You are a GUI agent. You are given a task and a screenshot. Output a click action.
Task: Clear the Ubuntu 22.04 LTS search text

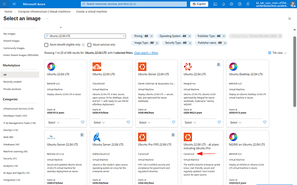[x=124, y=36]
